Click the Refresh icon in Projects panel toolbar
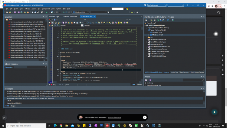227x128 pixels. click(158, 20)
